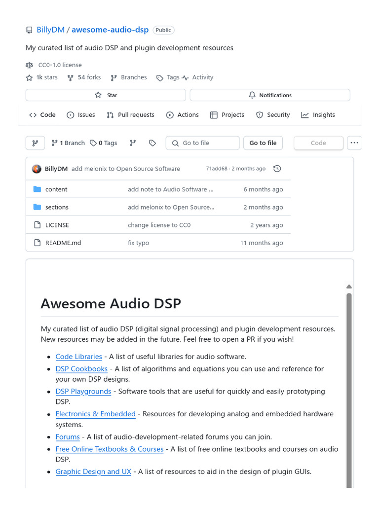Open the 'add melonix to Open Source...' commit in sections row
The height and width of the screenshot is (505, 379).
[171, 207]
